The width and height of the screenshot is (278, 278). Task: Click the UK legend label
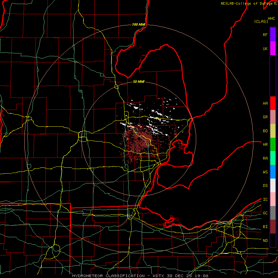tap(265, 48)
